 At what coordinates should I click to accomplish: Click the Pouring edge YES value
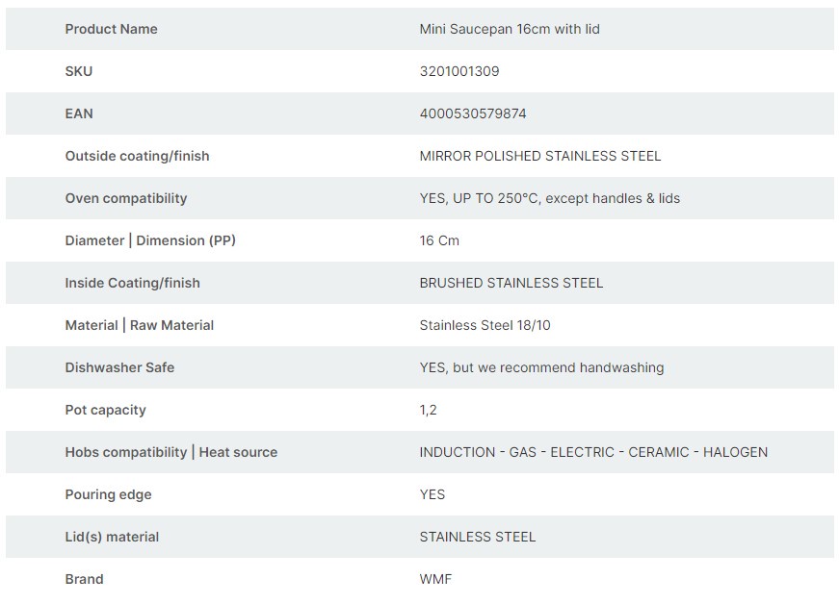click(433, 494)
